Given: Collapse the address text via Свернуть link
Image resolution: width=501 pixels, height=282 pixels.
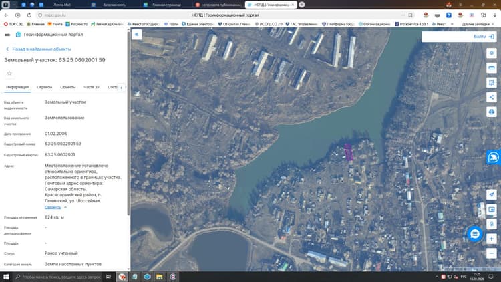Looking at the screenshot, I should 53,208.
